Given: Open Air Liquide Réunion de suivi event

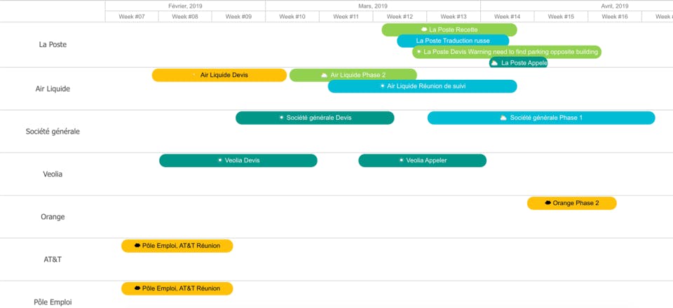Looking at the screenshot, I should point(422,86).
